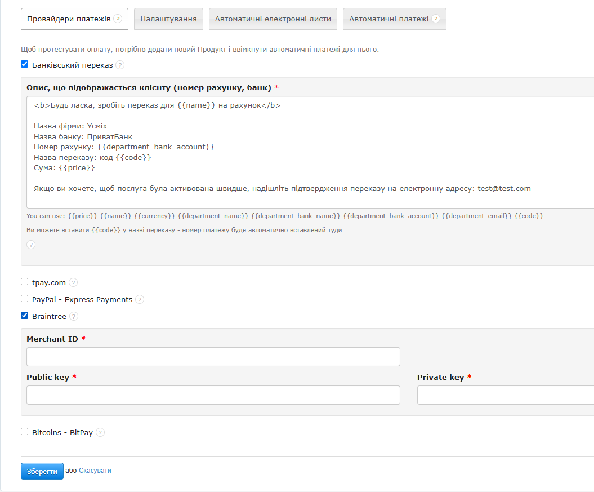Click help icon next to tpay.com

click(x=73, y=282)
